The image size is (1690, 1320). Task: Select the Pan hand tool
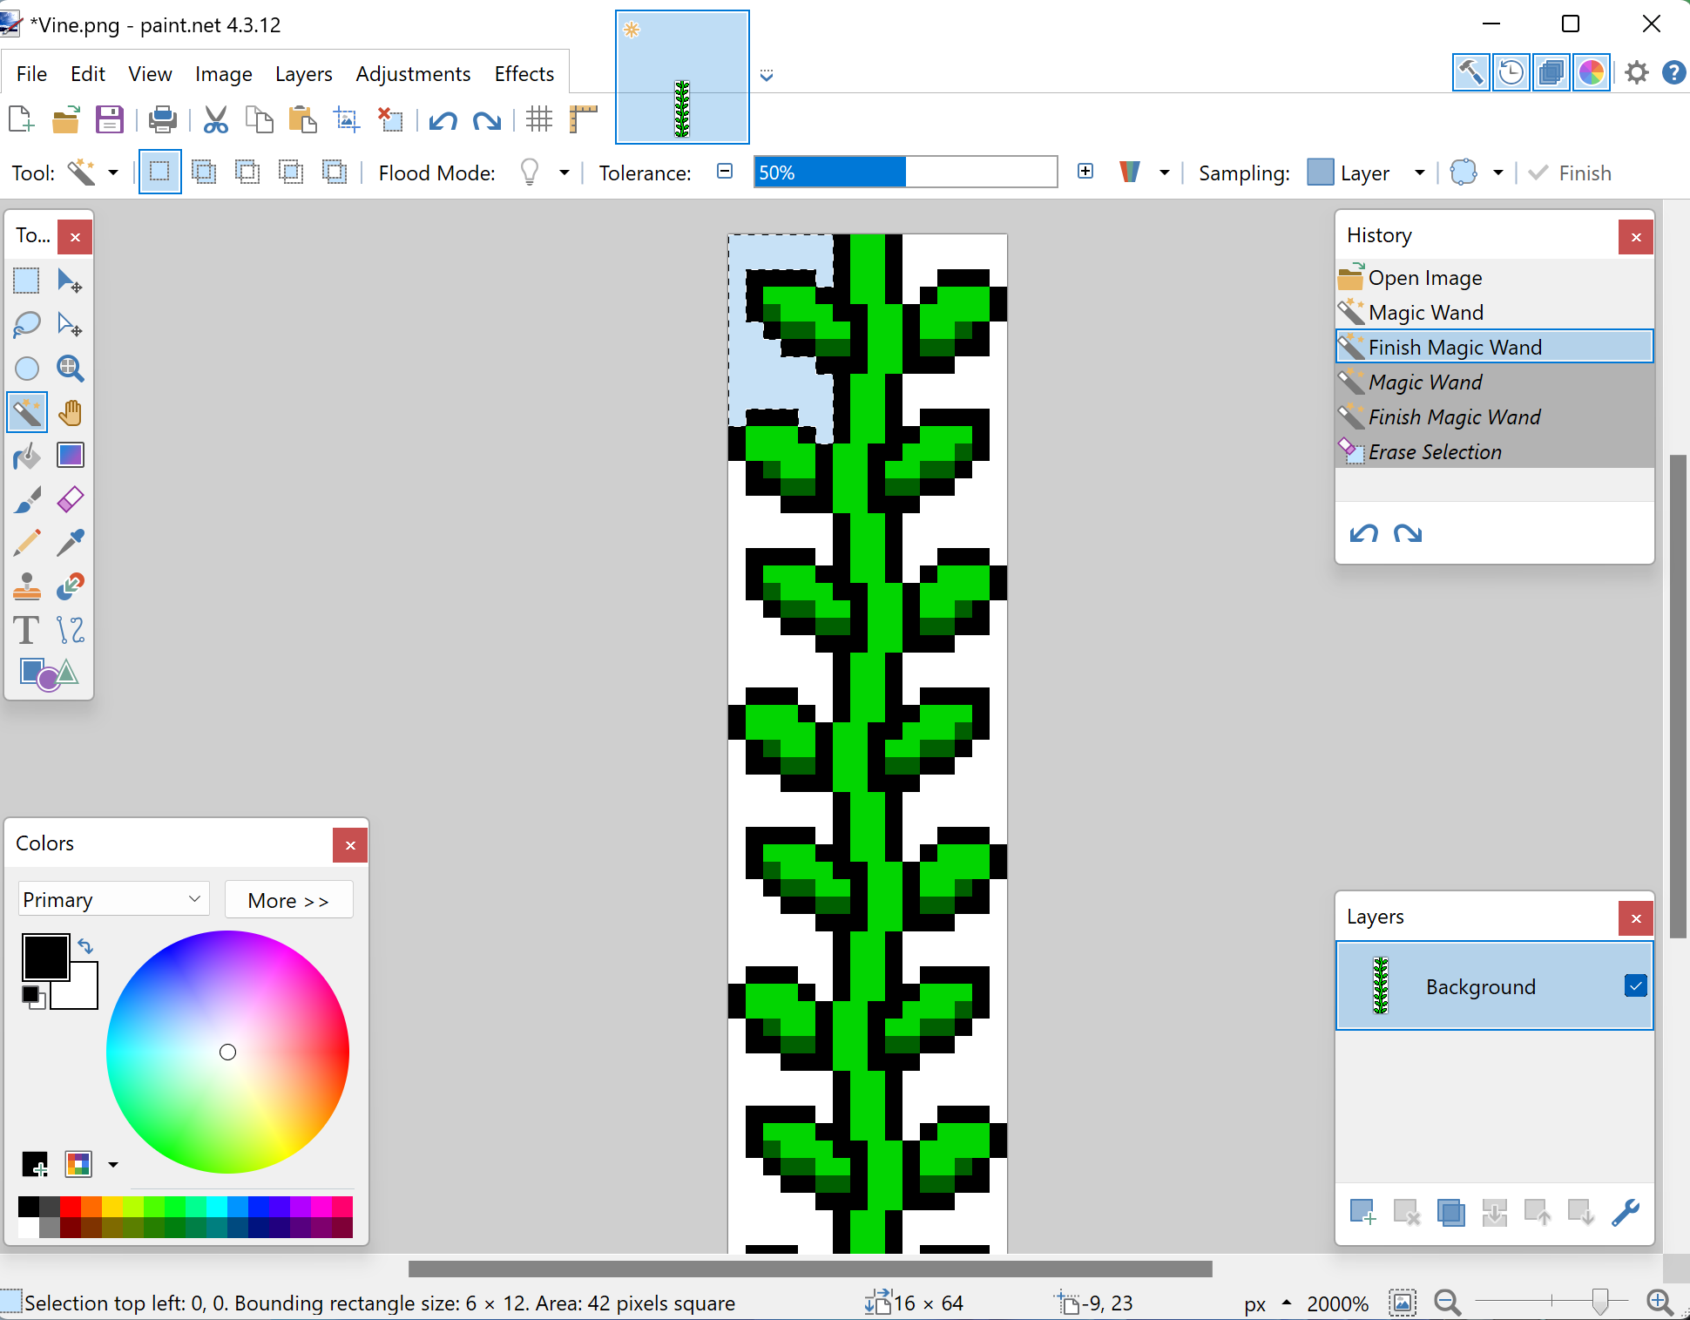pos(71,412)
